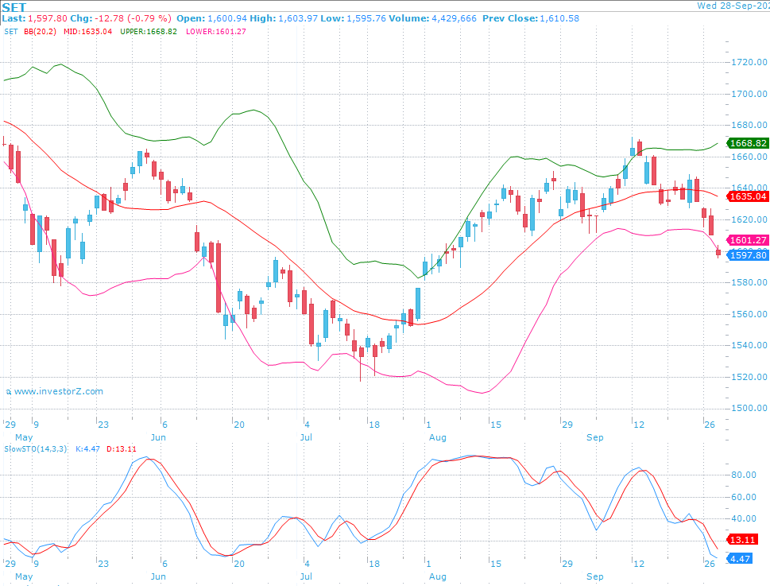This screenshot has width=770, height=586.
Task: Click the 1700.00 price axis label
Action: click(749, 94)
